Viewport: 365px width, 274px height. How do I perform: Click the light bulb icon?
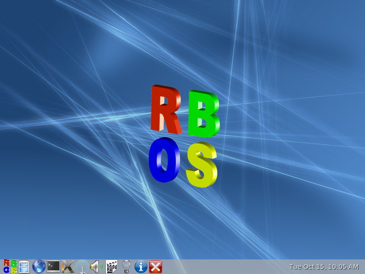(x=126, y=267)
